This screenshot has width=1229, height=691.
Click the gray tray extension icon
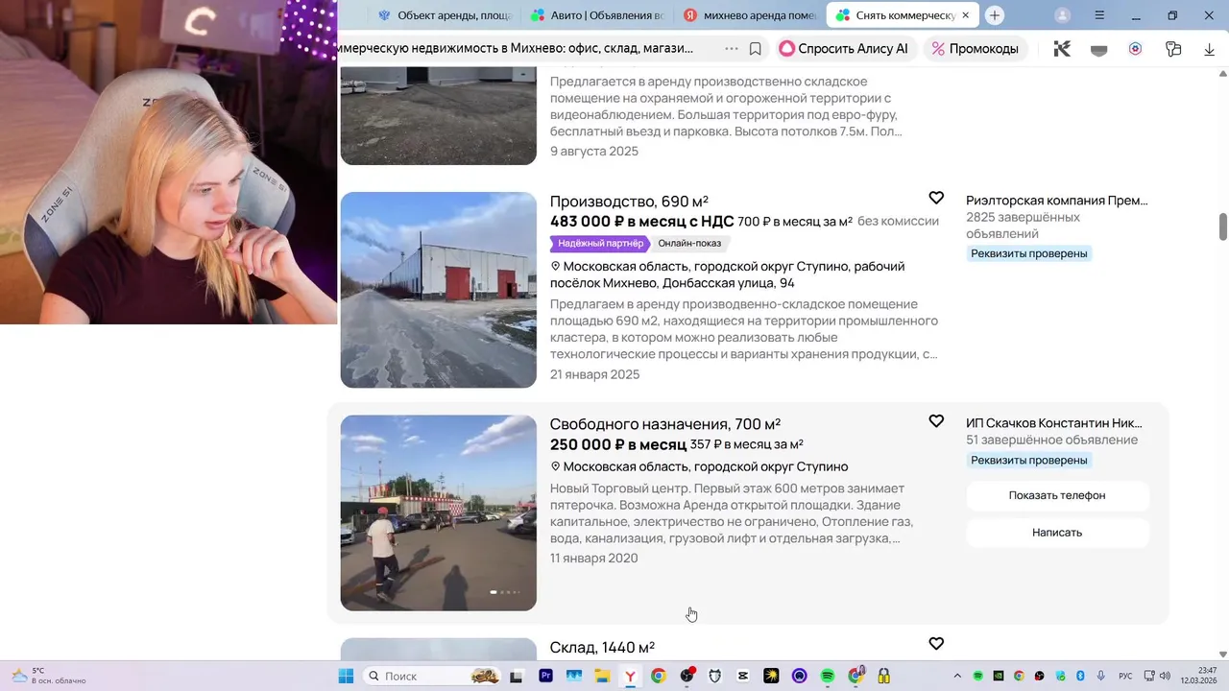[1099, 49]
